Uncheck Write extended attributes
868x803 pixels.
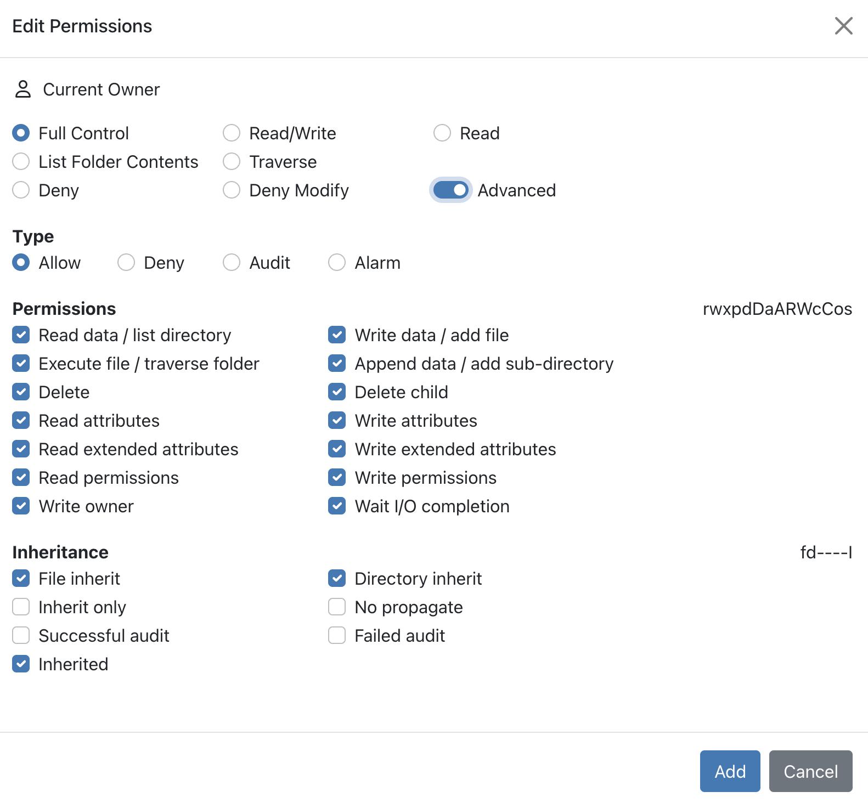pyautogui.click(x=337, y=449)
